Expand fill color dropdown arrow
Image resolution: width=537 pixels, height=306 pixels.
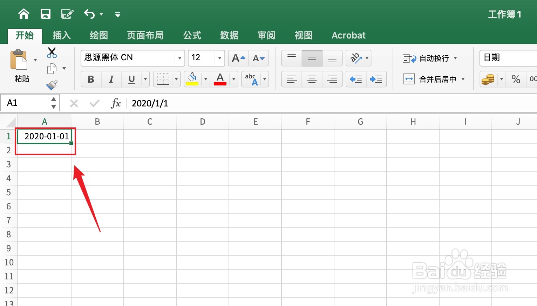[x=206, y=79]
